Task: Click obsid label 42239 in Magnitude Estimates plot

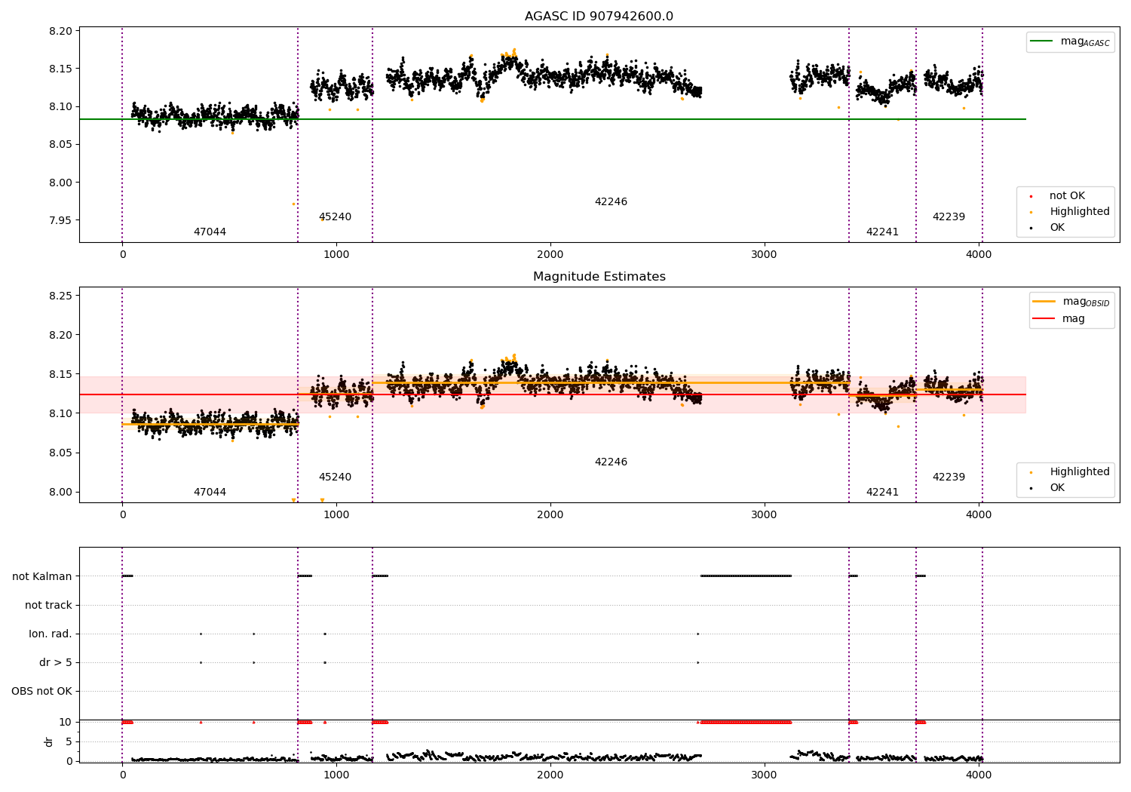Action: [949, 477]
